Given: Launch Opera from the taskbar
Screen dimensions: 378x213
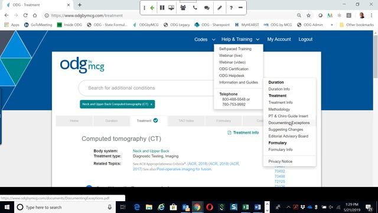Looking at the screenshot, I should point(210,207).
